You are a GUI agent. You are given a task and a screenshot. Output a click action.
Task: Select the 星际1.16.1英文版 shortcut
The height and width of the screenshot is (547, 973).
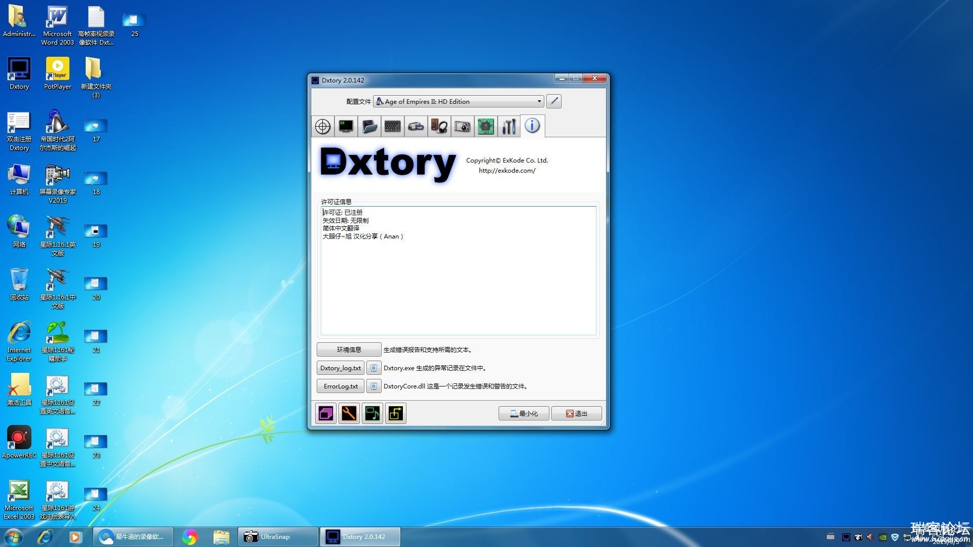[58, 236]
